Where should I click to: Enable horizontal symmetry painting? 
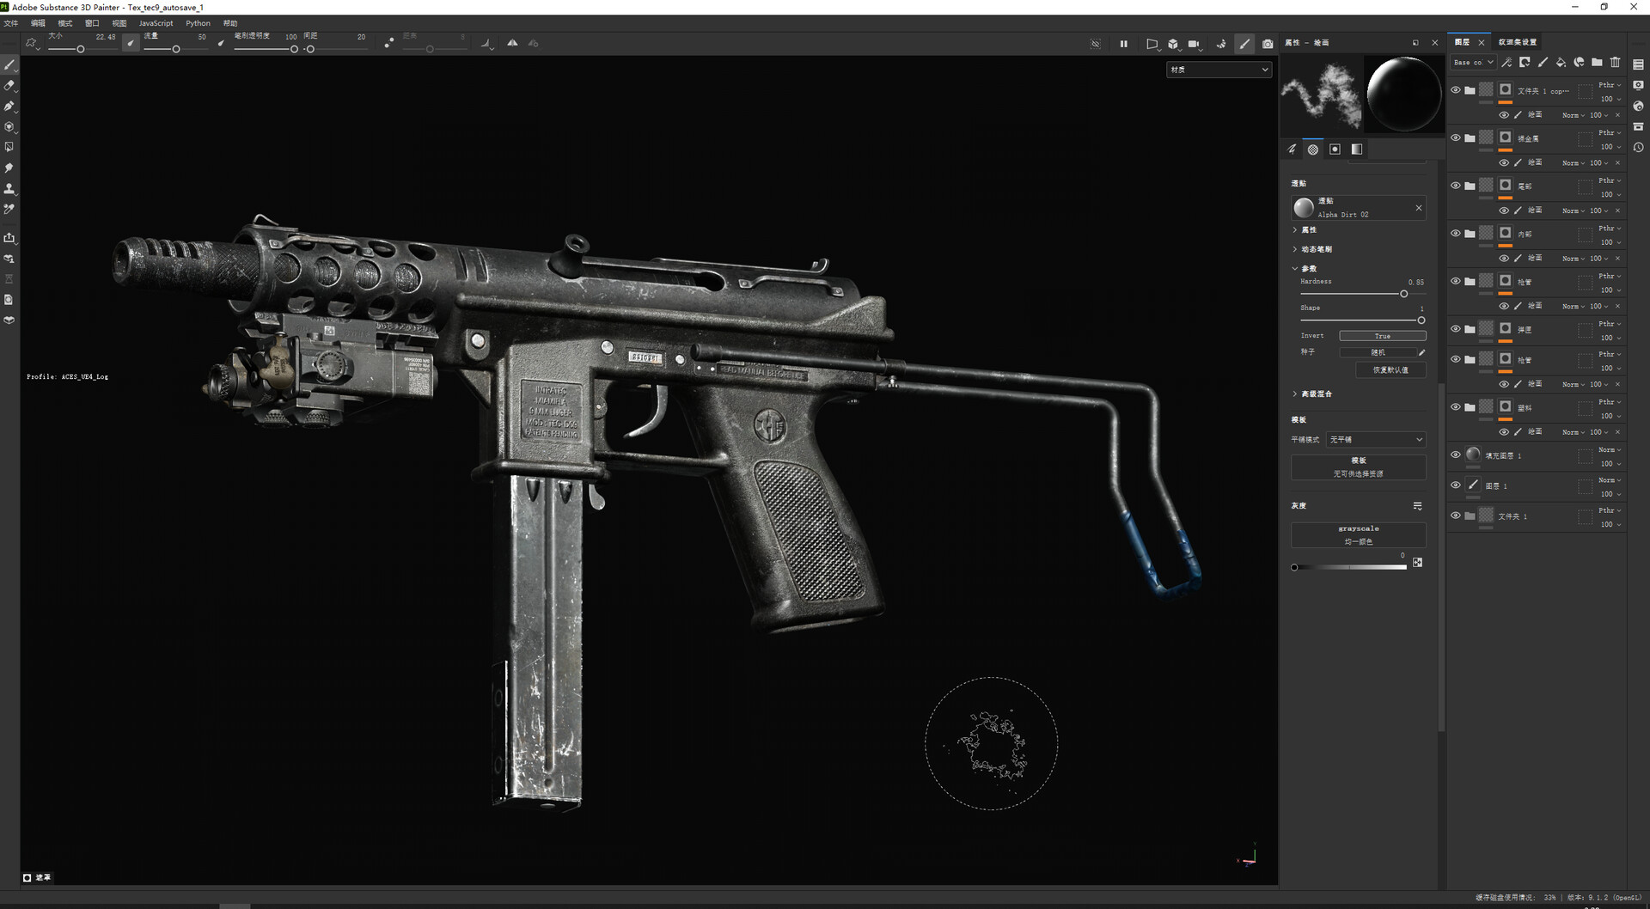(x=513, y=42)
